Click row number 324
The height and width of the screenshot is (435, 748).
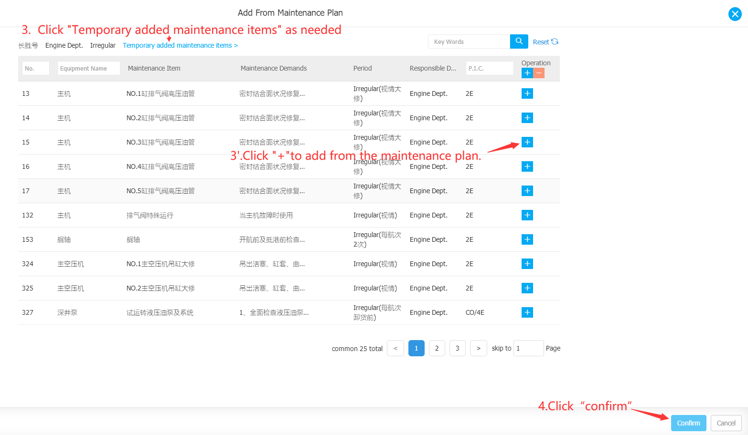pyautogui.click(x=28, y=264)
